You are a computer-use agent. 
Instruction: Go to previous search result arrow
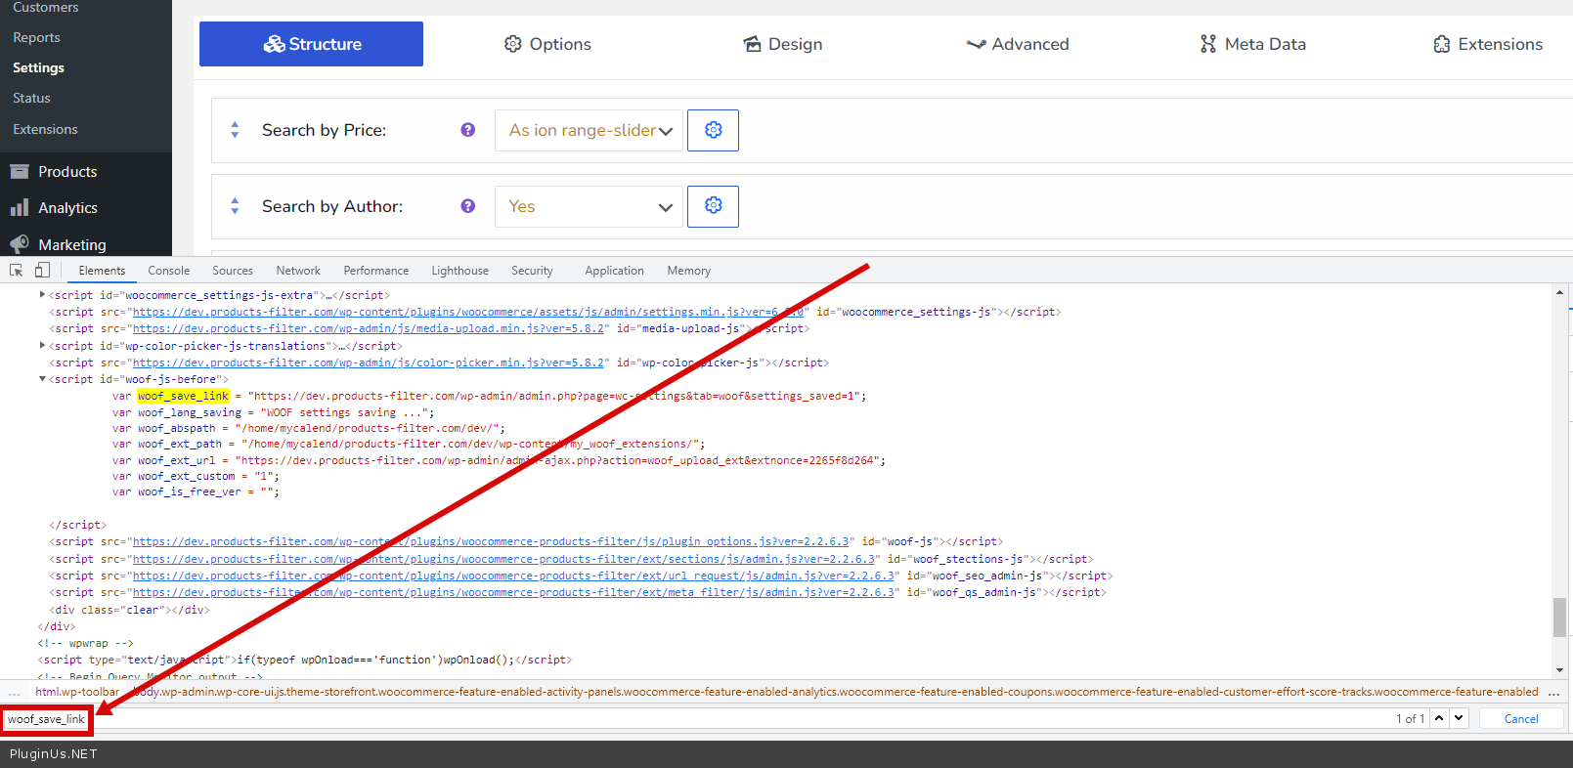[x=1439, y=718]
